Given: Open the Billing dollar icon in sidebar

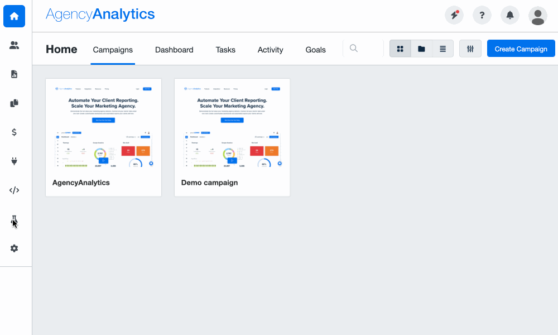Looking at the screenshot, I should pyautogui.click(x=15, y=132).
